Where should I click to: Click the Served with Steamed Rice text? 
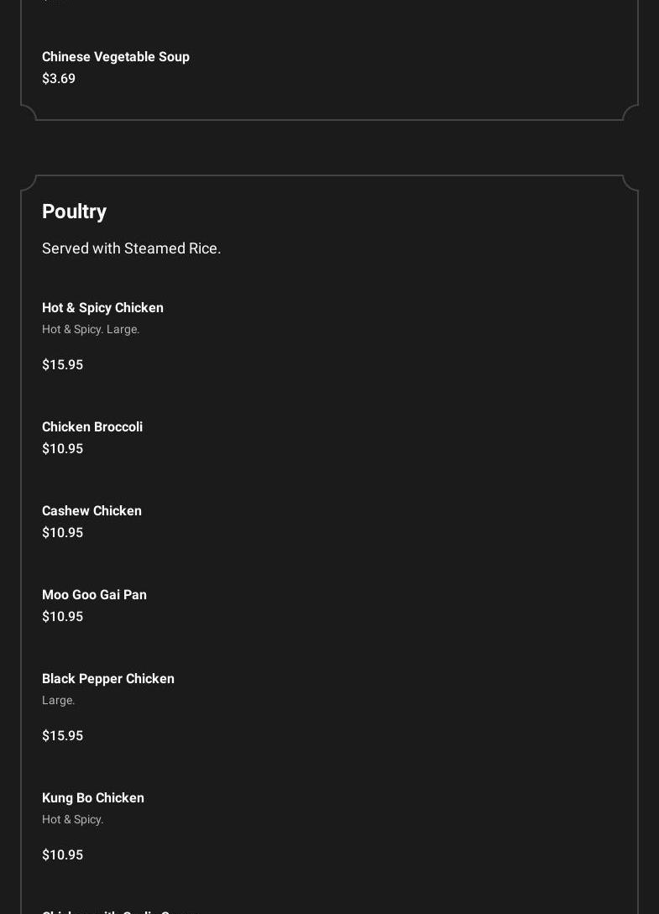coord(131,248)
